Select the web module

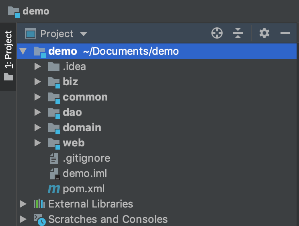74,143
